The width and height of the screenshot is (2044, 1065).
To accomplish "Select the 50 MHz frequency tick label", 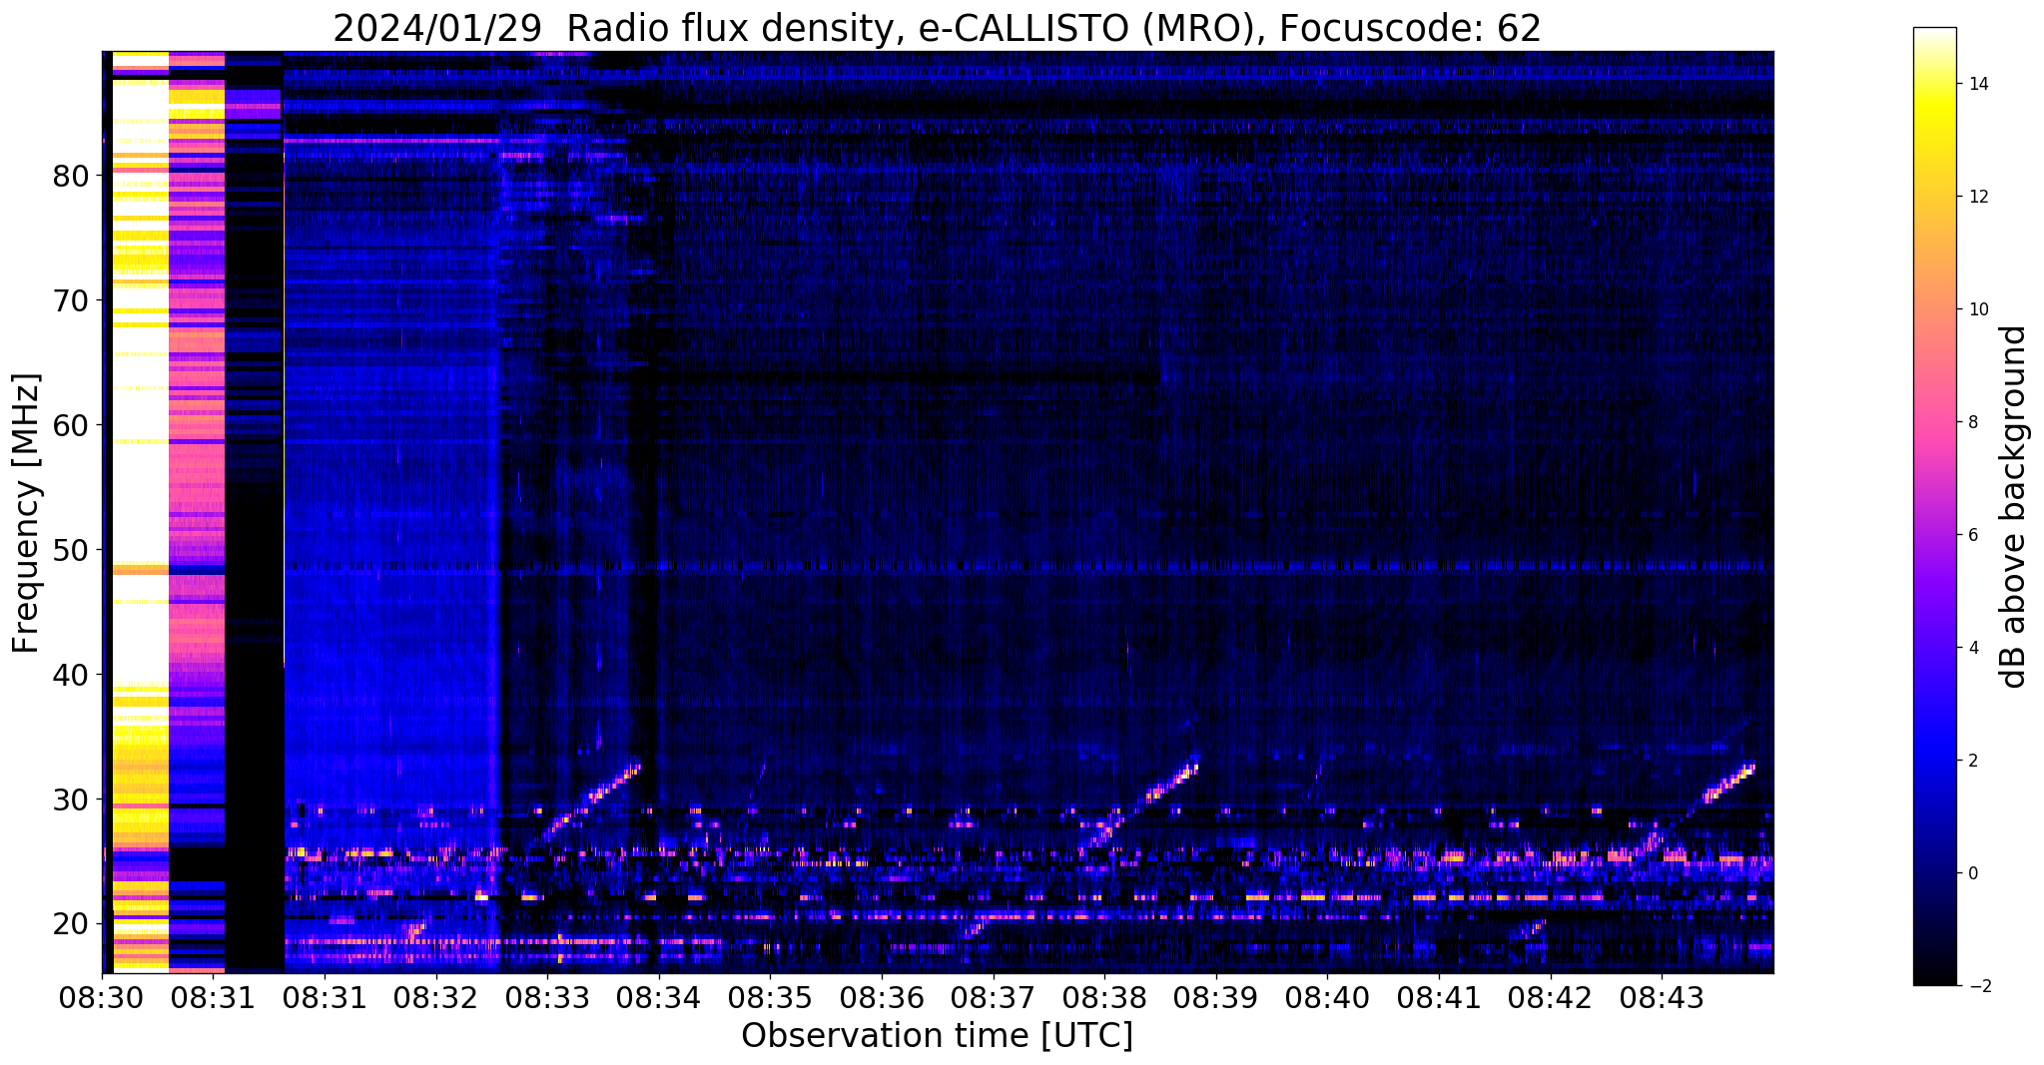I will [71, 550].
